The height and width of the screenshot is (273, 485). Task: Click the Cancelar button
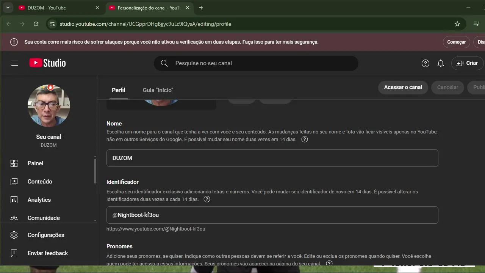pos(447,87)
